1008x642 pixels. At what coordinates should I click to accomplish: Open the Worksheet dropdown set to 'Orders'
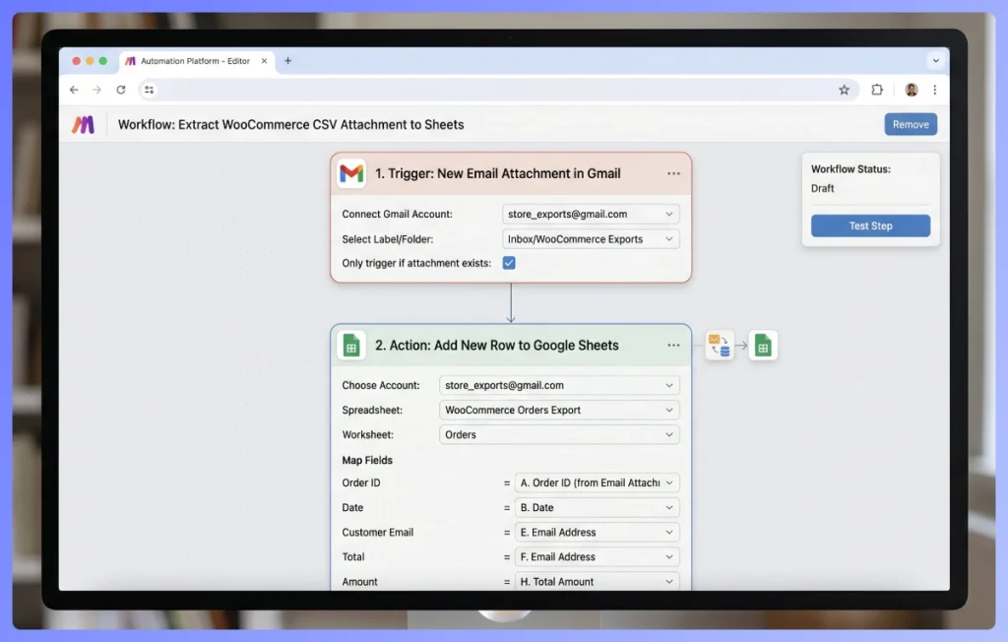[558, 434]
